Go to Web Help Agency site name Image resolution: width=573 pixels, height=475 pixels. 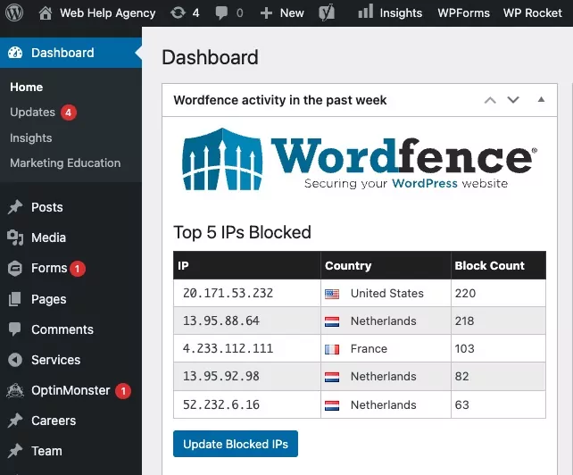click(x=108, y=13)
